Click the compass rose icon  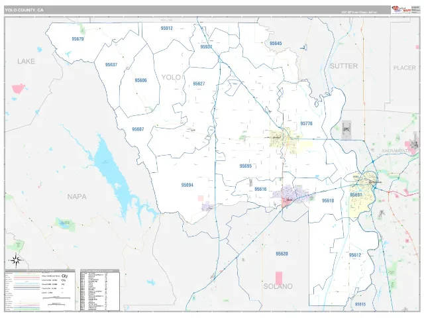coord(15,260)
